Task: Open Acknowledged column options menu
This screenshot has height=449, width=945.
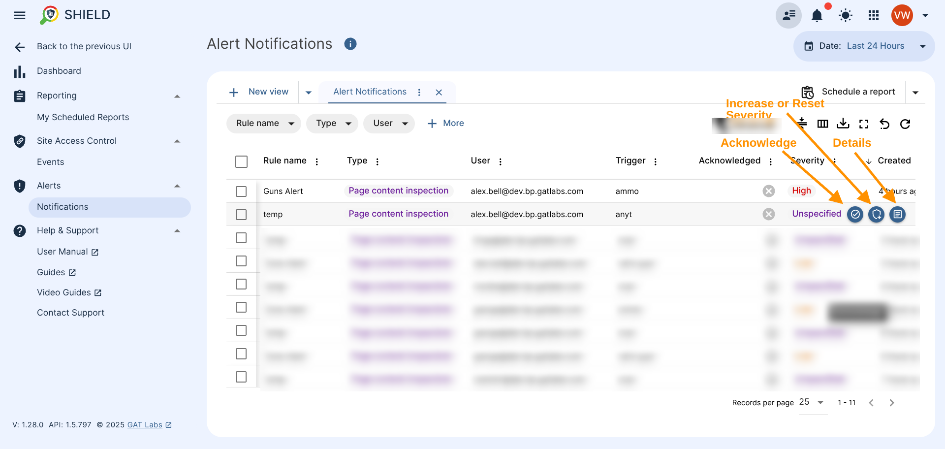Action: pos(771,161)
